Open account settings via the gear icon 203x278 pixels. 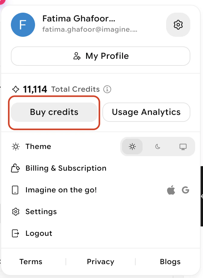coord(178,25)
